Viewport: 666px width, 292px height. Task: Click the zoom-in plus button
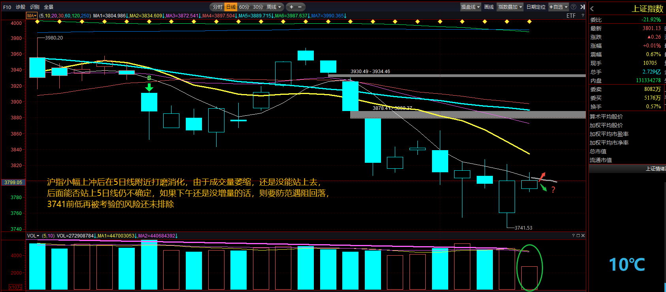(291, 7)
